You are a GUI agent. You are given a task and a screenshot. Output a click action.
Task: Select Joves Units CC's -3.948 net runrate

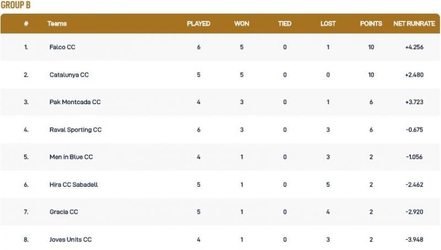[x=413, y=240]
